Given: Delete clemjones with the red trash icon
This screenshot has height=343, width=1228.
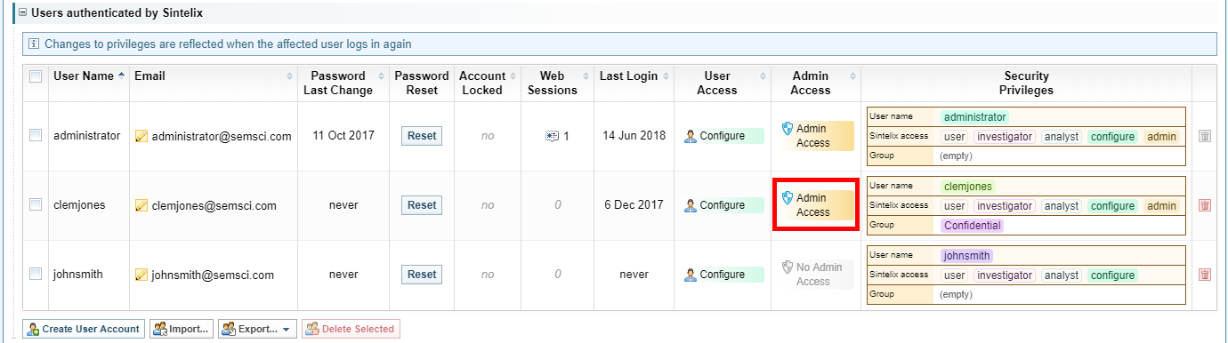Looking at the screenshot, I should [1205, 205].
